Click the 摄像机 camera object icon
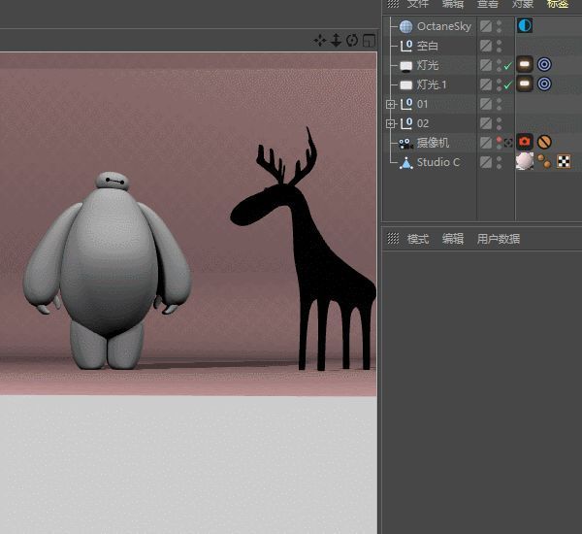 click(x=405, y=143)
